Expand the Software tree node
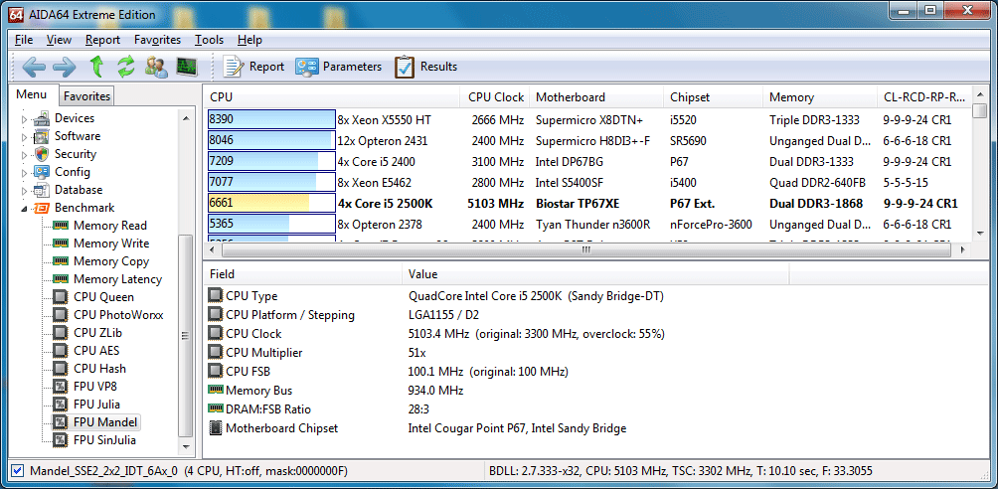 25,136
